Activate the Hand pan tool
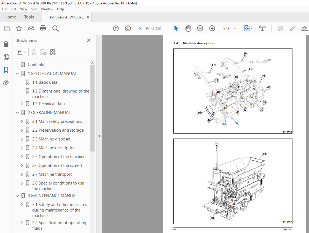The width and height of the screenshot is (309, 233). [x=188, y=28]
